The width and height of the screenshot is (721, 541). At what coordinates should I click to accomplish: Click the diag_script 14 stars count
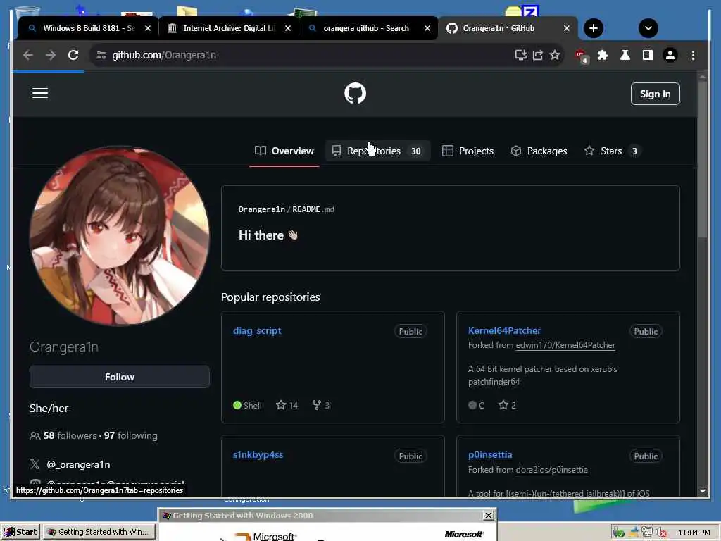click(287, 405)
